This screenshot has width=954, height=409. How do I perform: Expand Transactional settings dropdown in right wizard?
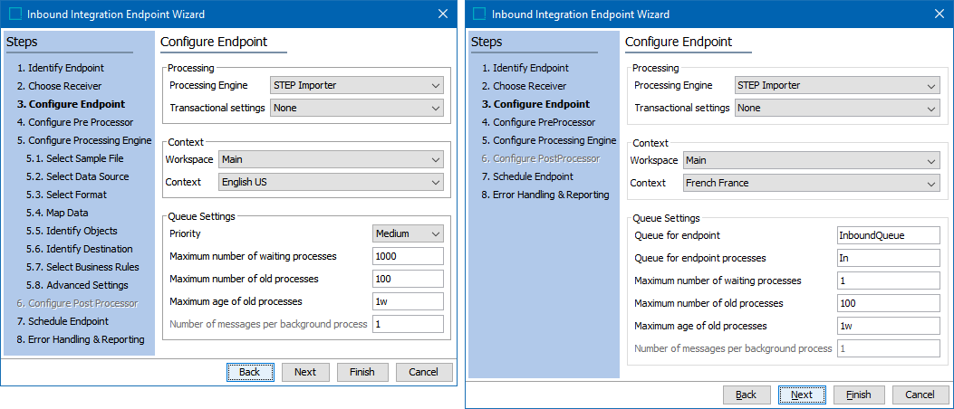pos(837,109)
